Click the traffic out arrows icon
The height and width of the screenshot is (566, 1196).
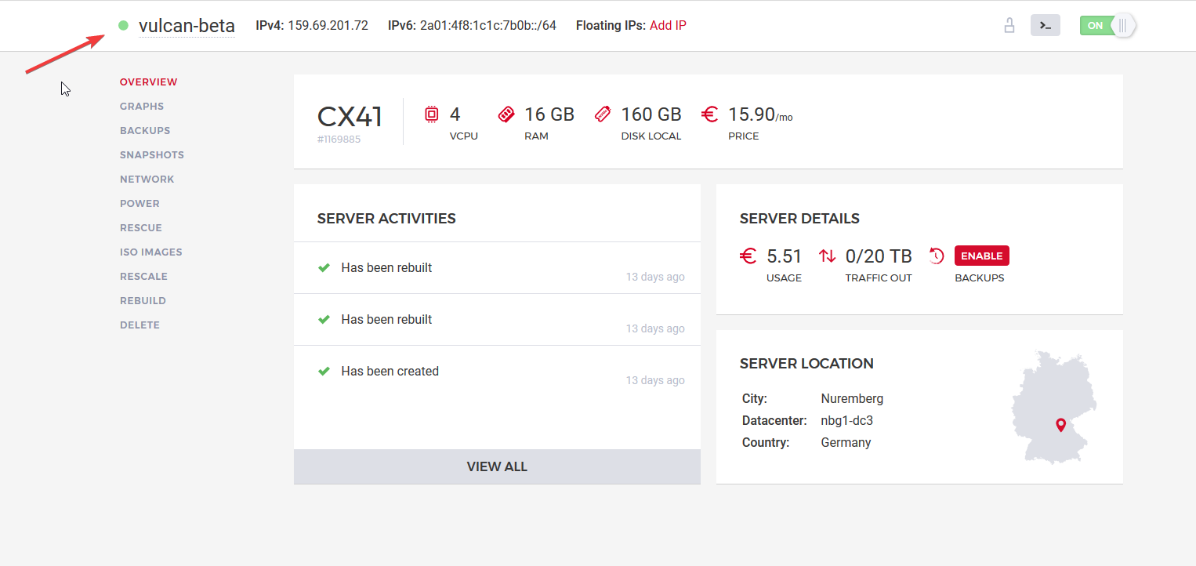(x=827, y=256)
